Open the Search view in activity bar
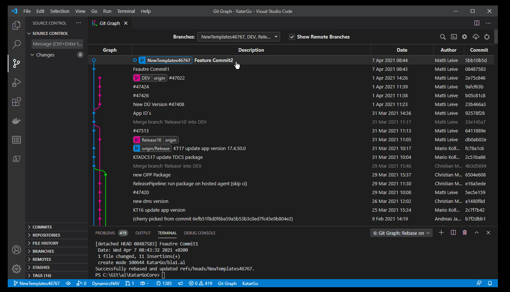The height and width of the screenshot is (292, 510). point(16,44)
